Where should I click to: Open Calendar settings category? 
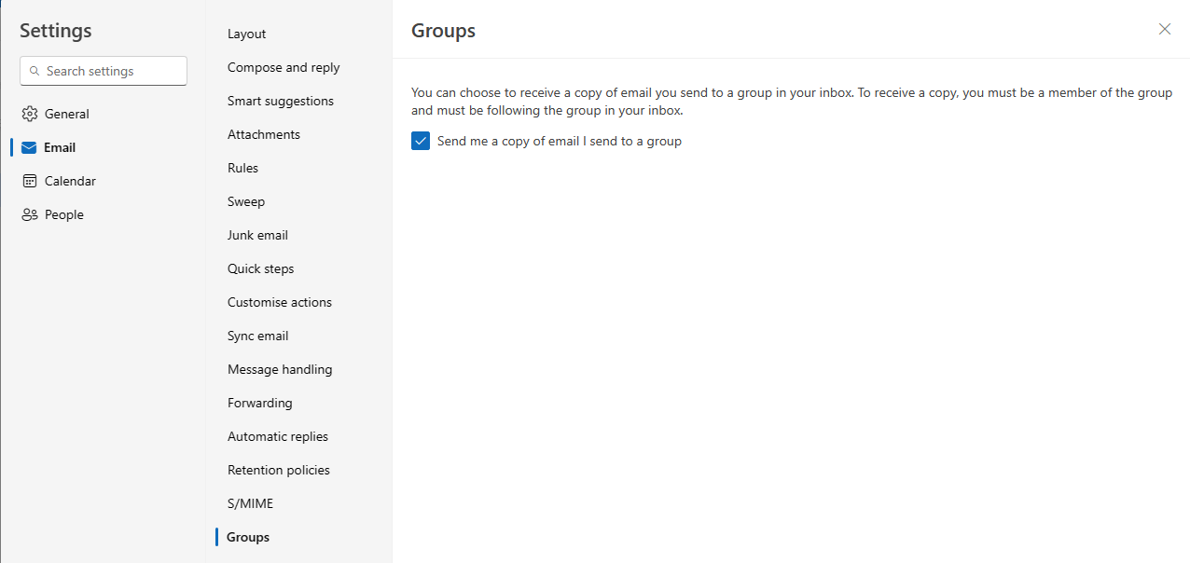tap(103, 181)
